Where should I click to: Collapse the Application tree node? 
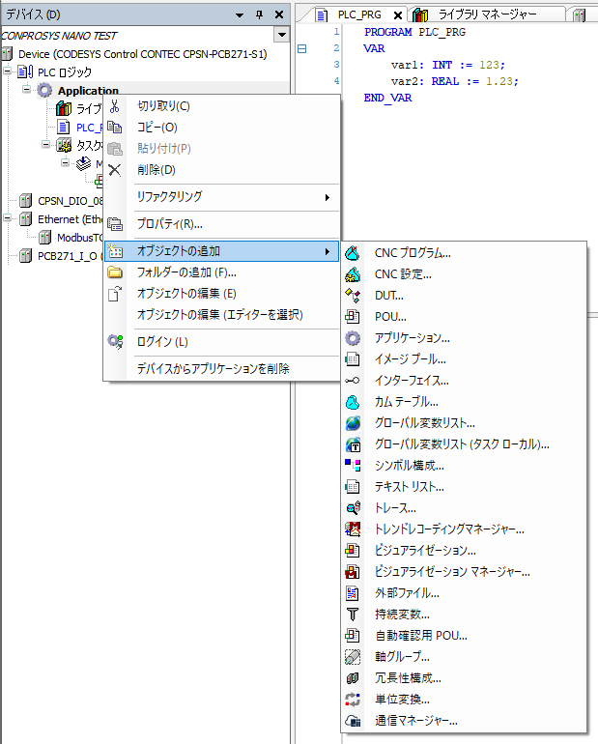pyautogui.click(x=26, y=89)
